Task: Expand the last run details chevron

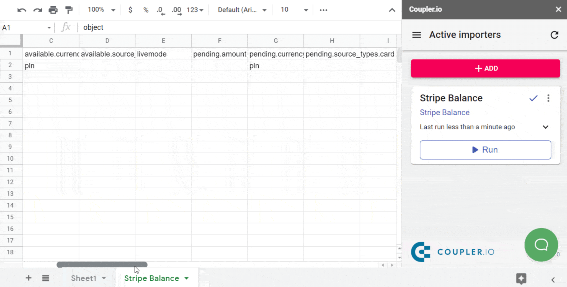Action: point(545,127)
